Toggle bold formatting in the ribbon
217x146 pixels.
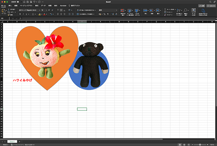(x=20, y=15)
